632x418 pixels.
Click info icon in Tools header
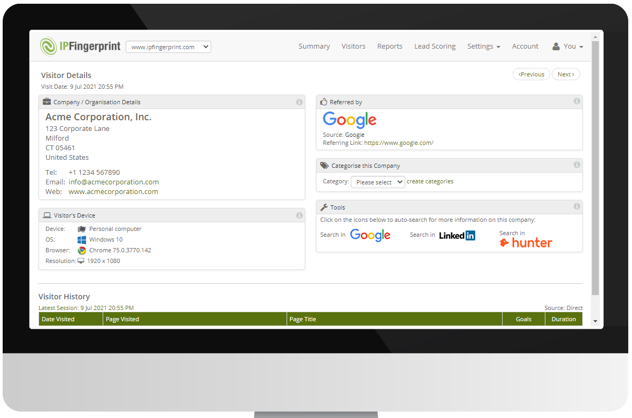577,206
